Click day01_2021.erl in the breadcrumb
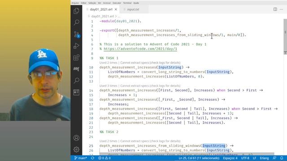 tap(103, 16)
